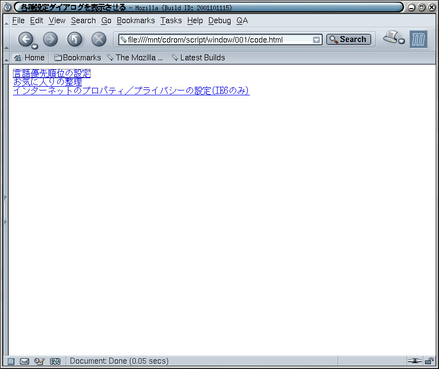This screenshot has height=369, width=439.
Task: Click the Search button
Action: click(x=349, y=39)
